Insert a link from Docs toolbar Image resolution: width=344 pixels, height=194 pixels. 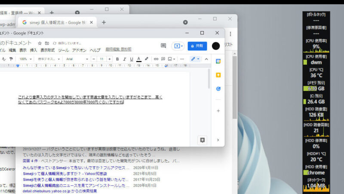pyautogui.click(x=156, y=59)
